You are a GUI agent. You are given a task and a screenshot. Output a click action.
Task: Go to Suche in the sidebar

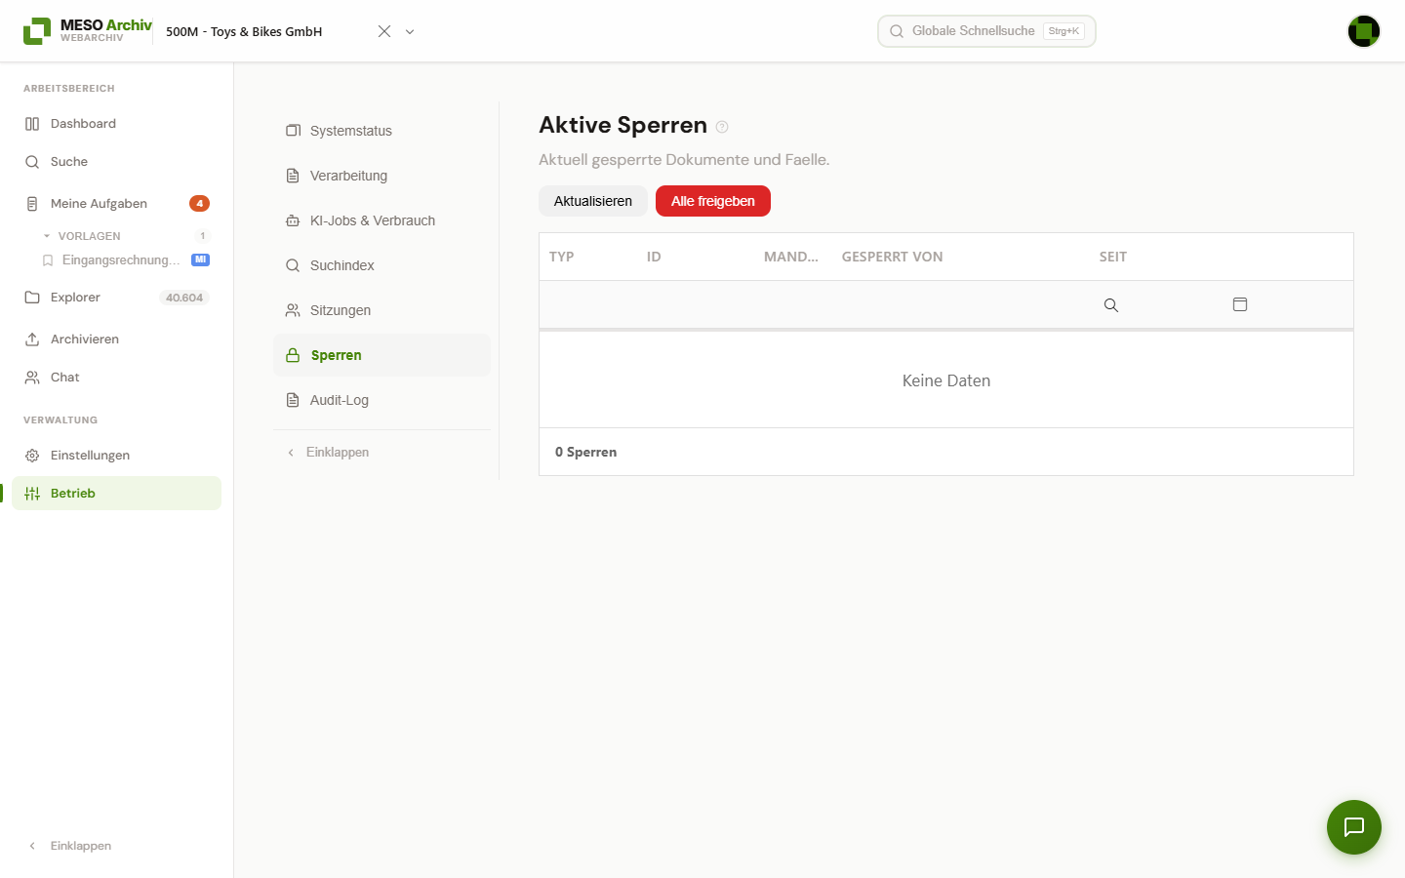click(x=117, y=162)
